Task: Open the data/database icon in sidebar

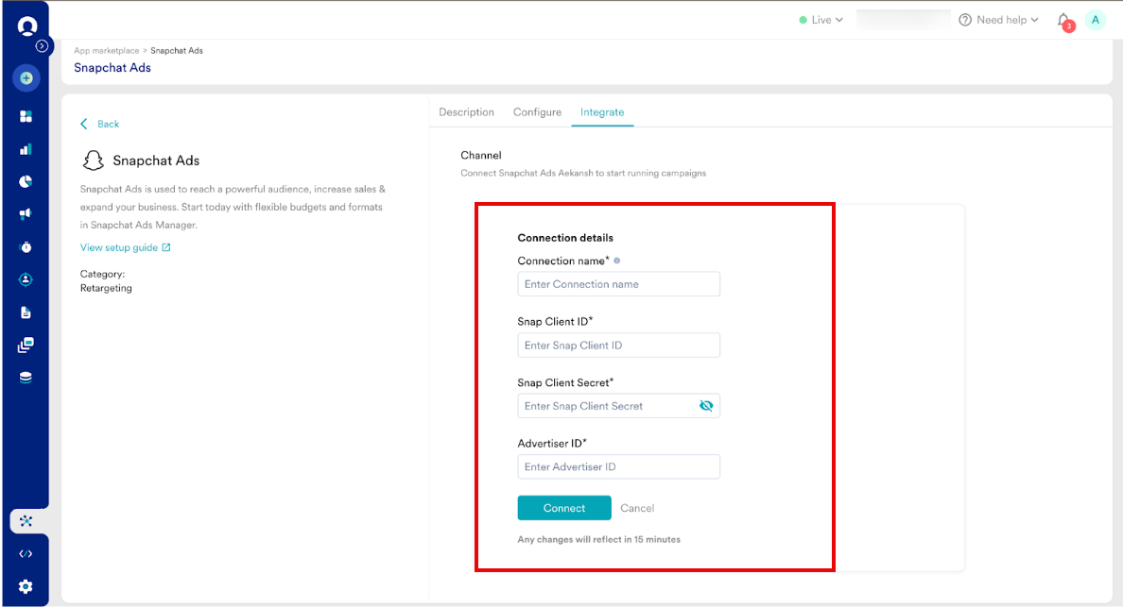Action: coord(26,377)
